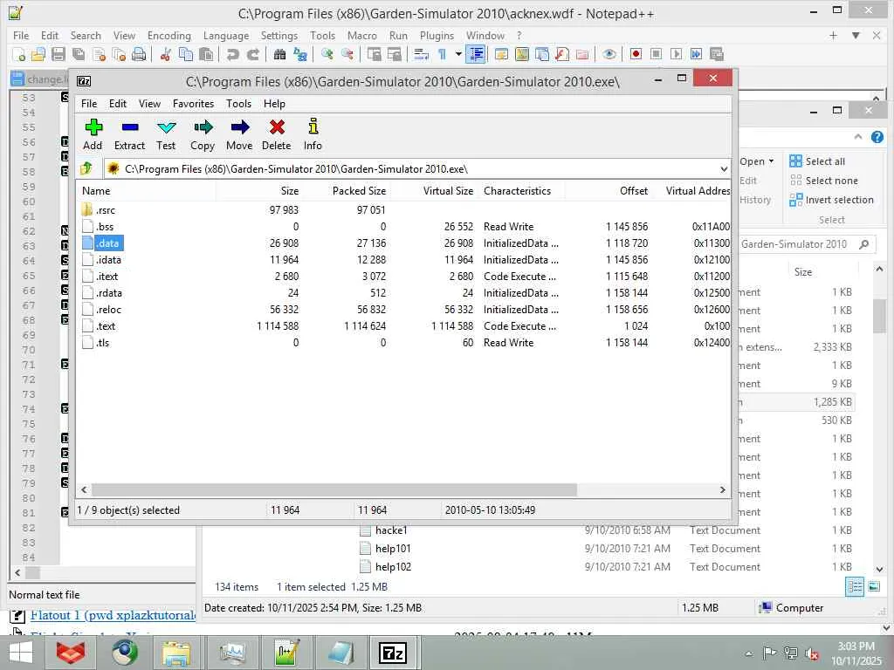Show hidden system tray icons arrow

748,653
